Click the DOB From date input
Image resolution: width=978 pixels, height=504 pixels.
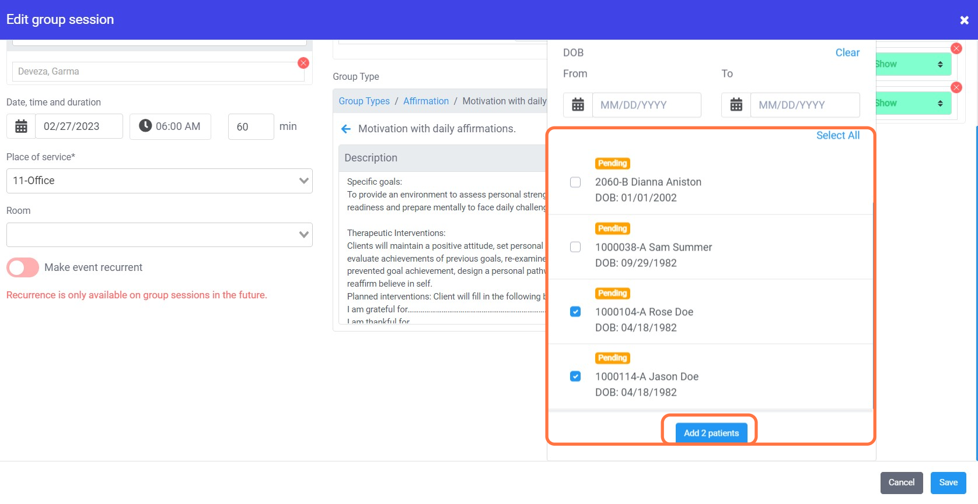click(647, 105)
